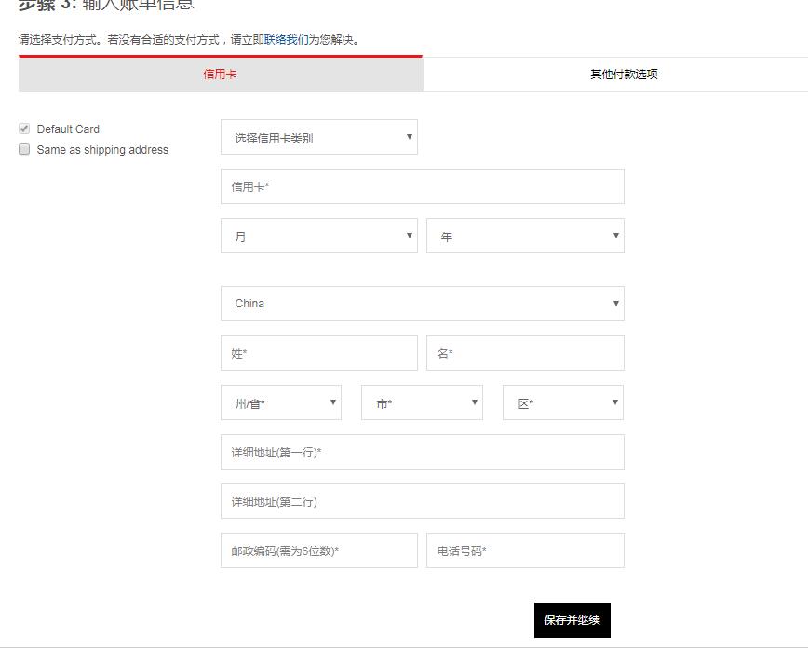Switch to the 其他付款选项 tab
This screenshot has width=808, height=667.
[x=622, y=74]
